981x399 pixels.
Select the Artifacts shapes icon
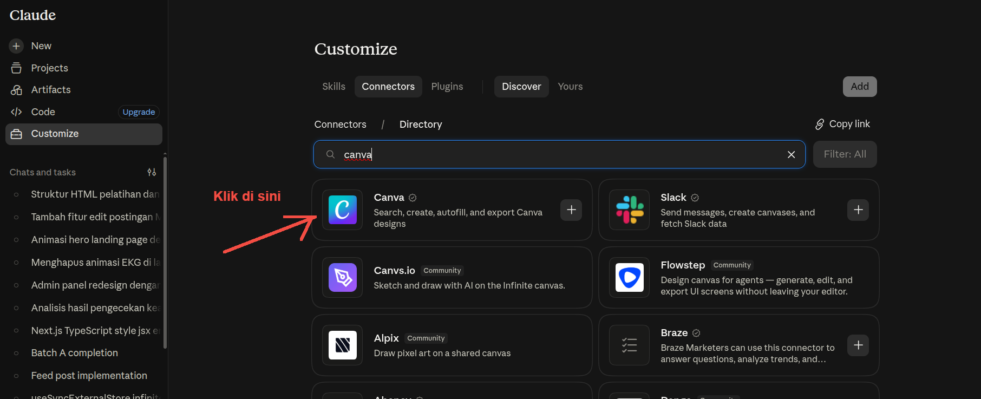tap(16, 90)
